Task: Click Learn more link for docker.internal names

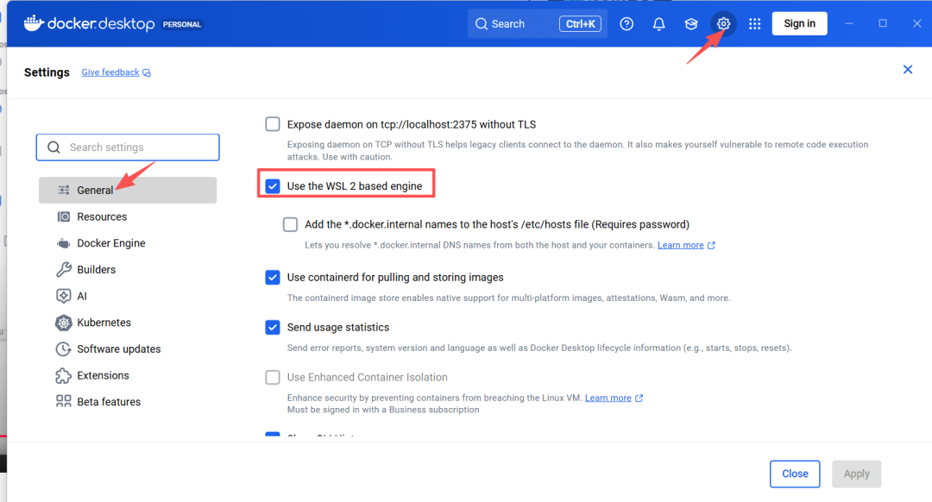Action: [680, 245]
